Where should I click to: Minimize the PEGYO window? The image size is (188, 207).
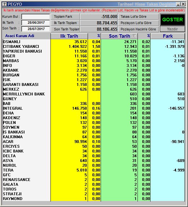[x=178, y=4]
